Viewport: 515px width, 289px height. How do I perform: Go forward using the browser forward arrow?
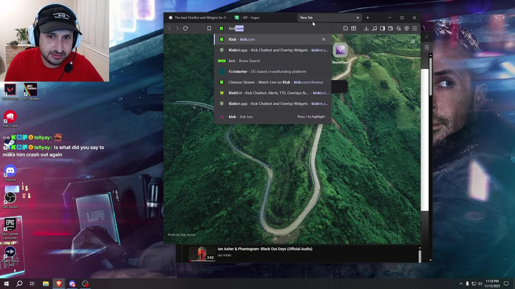pos(177,28)
